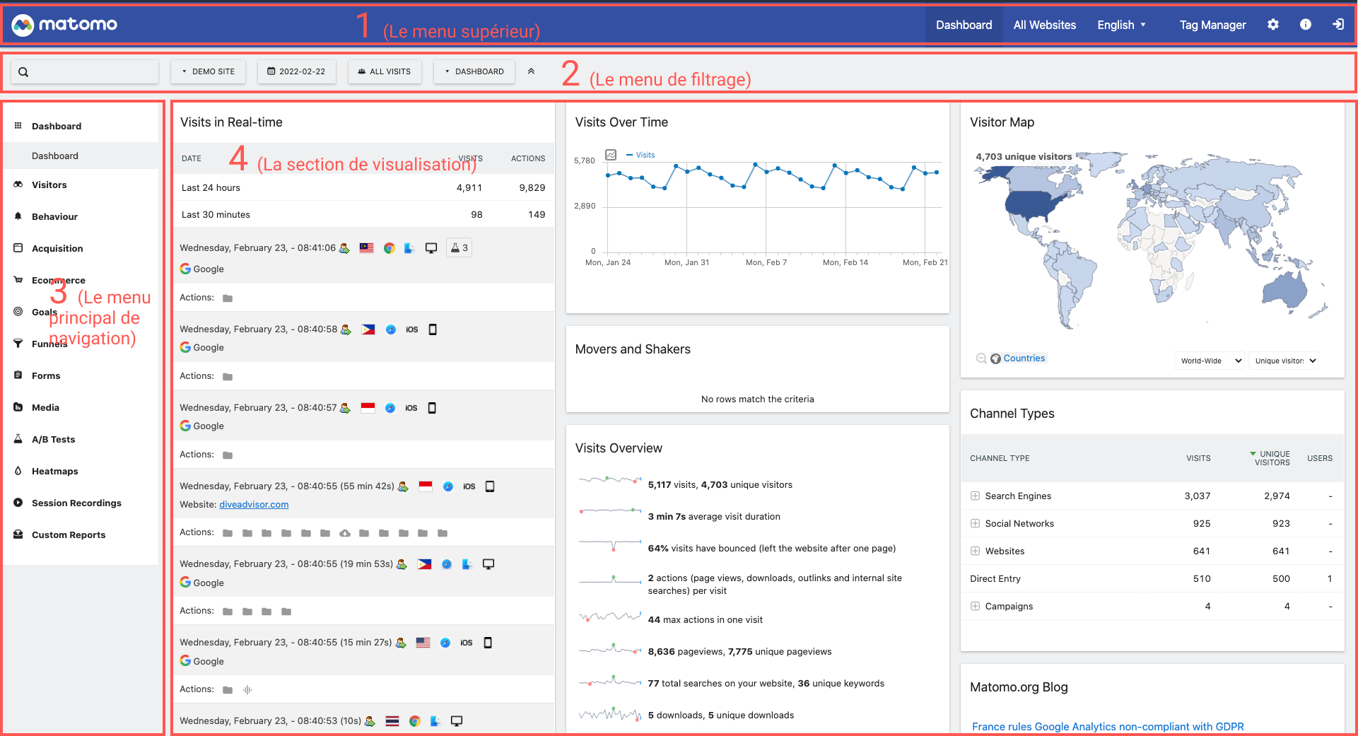
Task: Open the calendar date picker icon
Action: click(271, 71)
